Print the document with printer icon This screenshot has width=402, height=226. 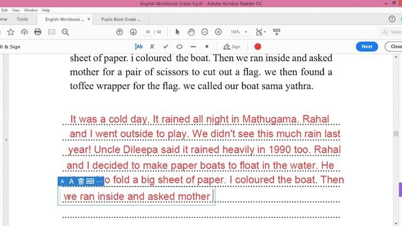coord(38,32)
